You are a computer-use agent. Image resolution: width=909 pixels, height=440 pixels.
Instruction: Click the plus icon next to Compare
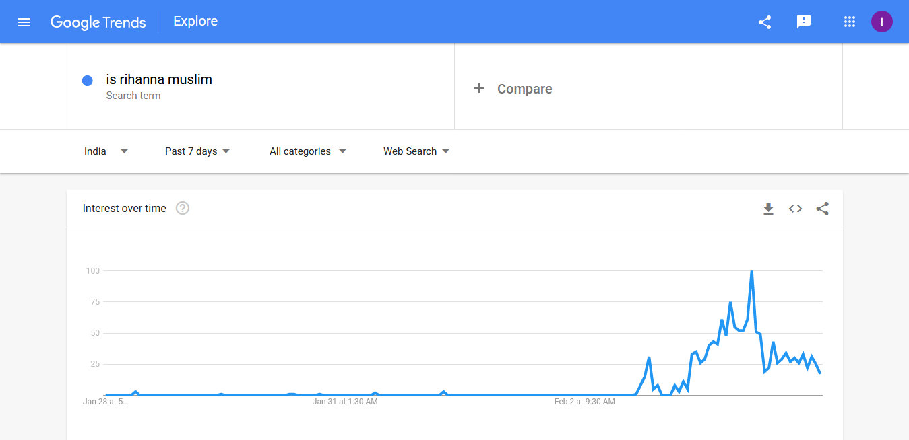click(x=479, y=88)
